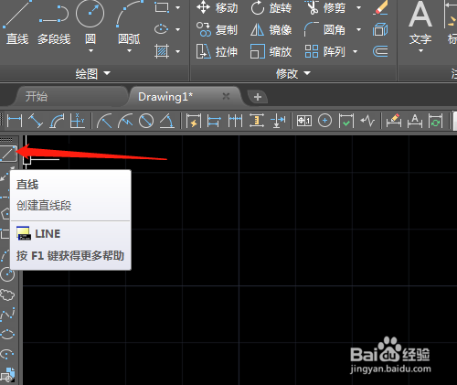Open the rectangle tool dropdown arrow
The width and height of the screenshot is (457, 385).
178,7
